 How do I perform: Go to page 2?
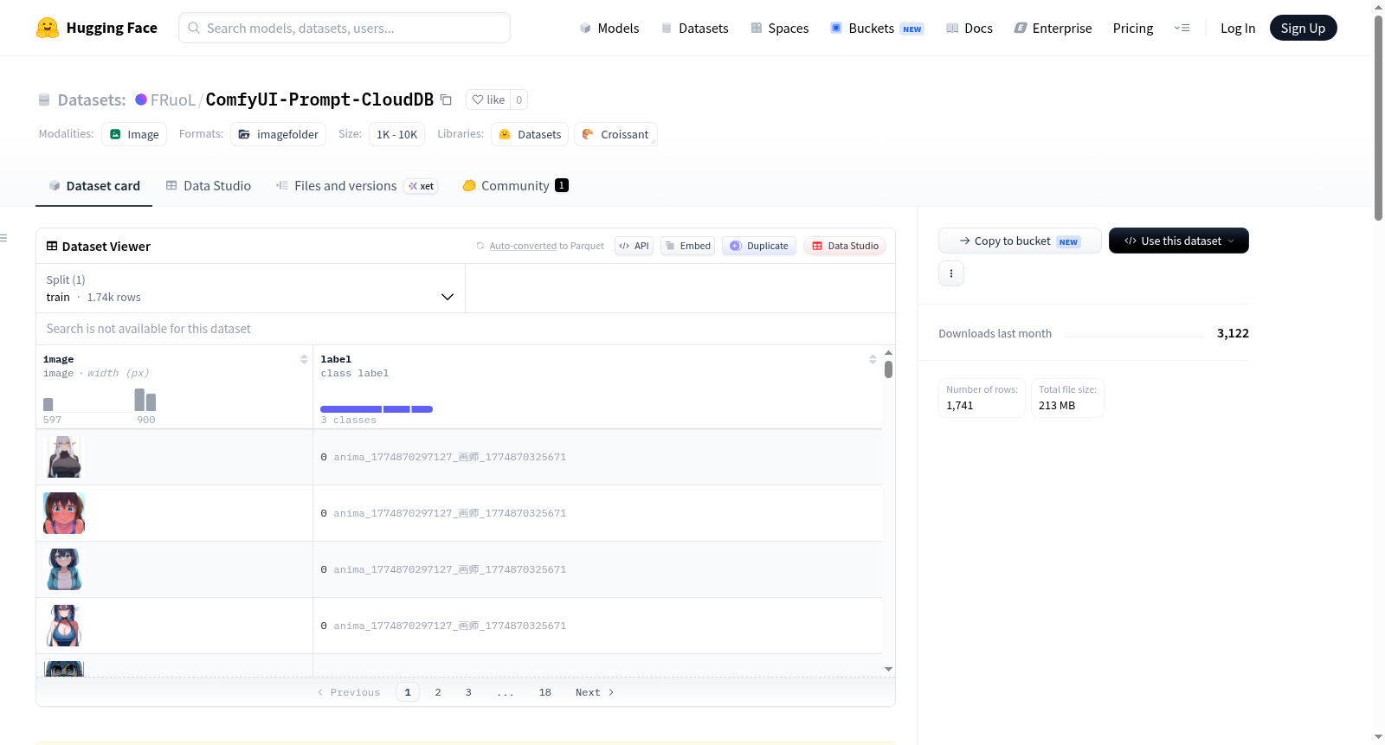coord(438,692)
